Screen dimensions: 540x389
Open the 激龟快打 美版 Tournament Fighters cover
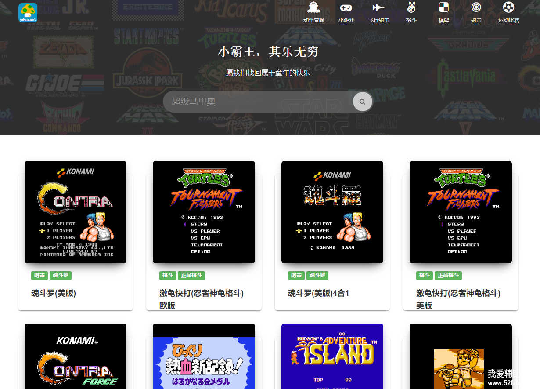(461, 212)
